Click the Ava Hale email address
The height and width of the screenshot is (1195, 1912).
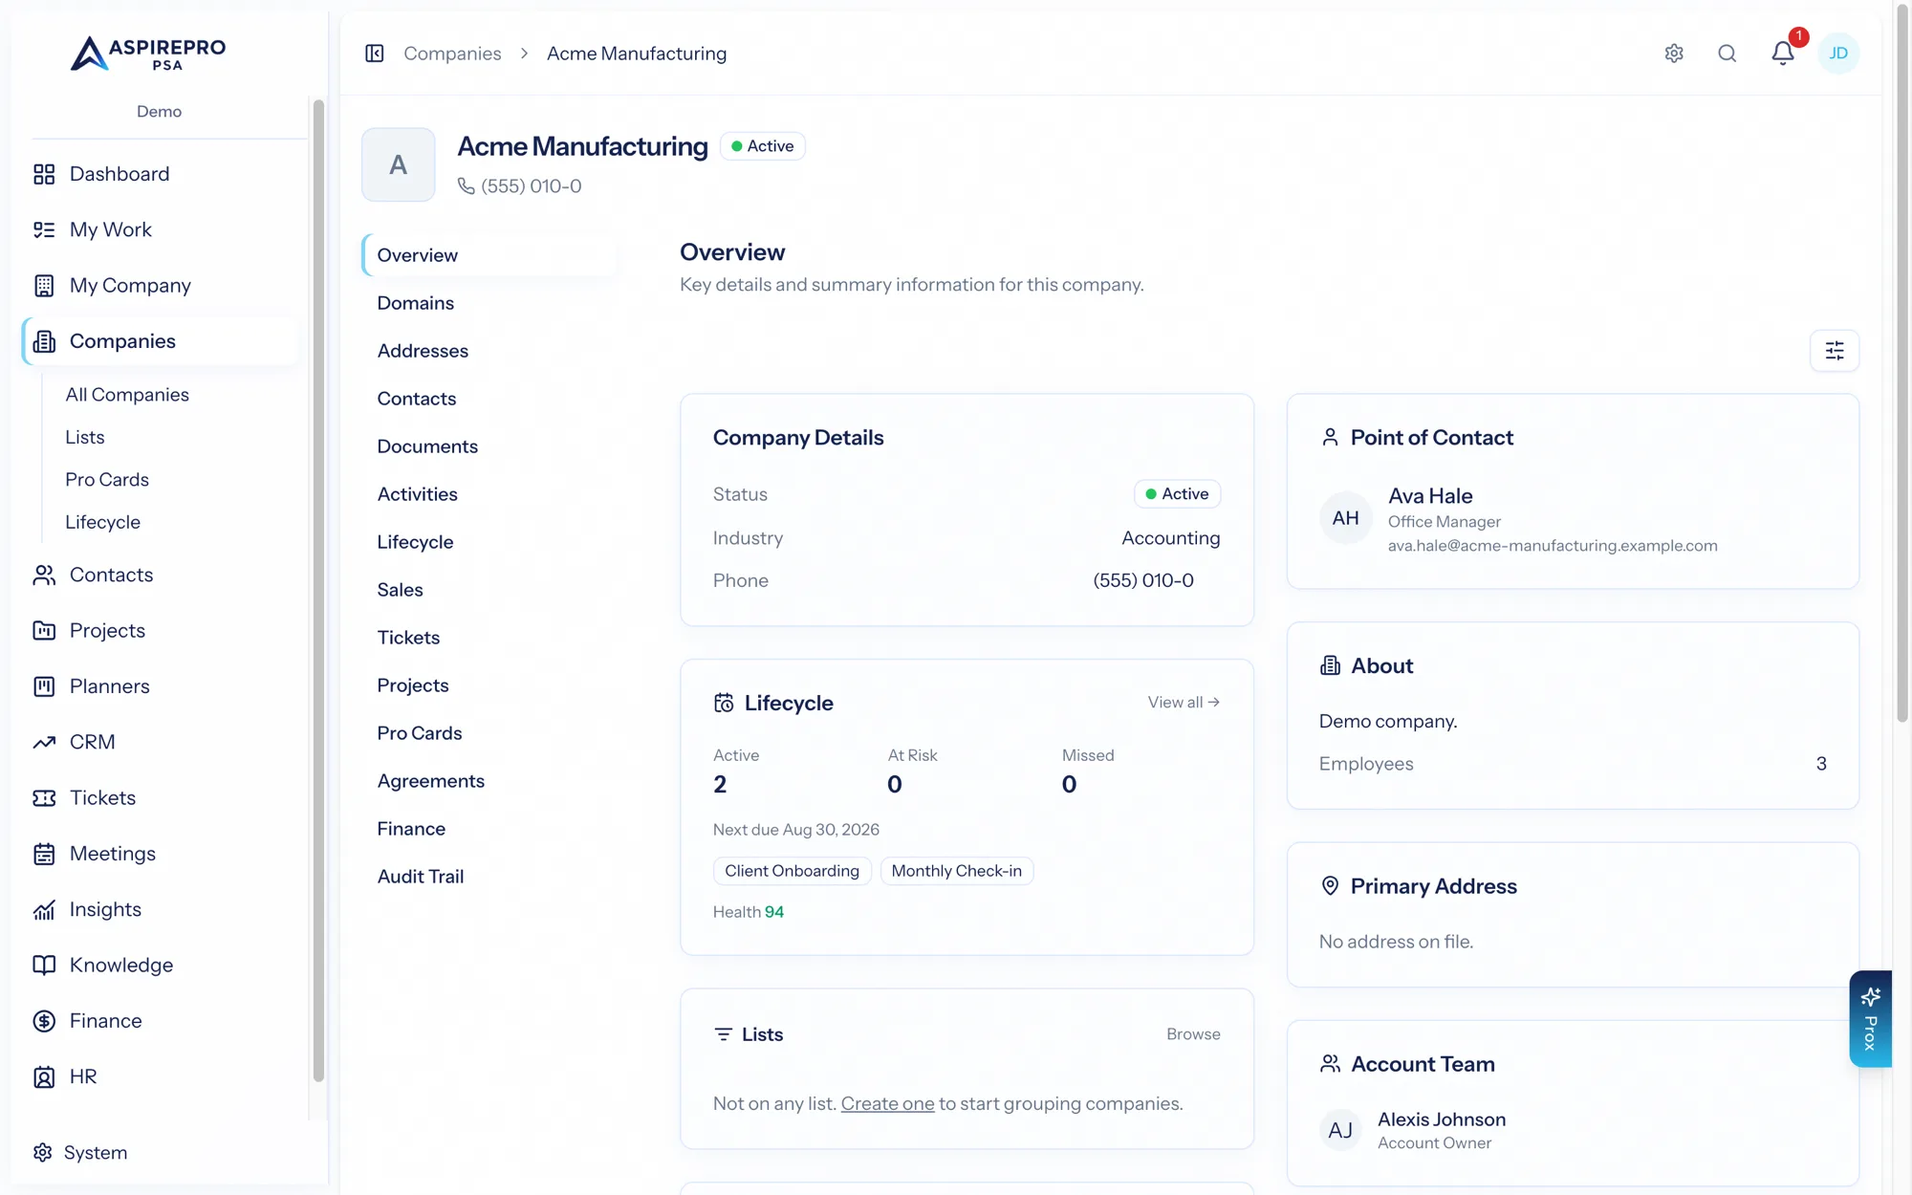point(1553,546)
